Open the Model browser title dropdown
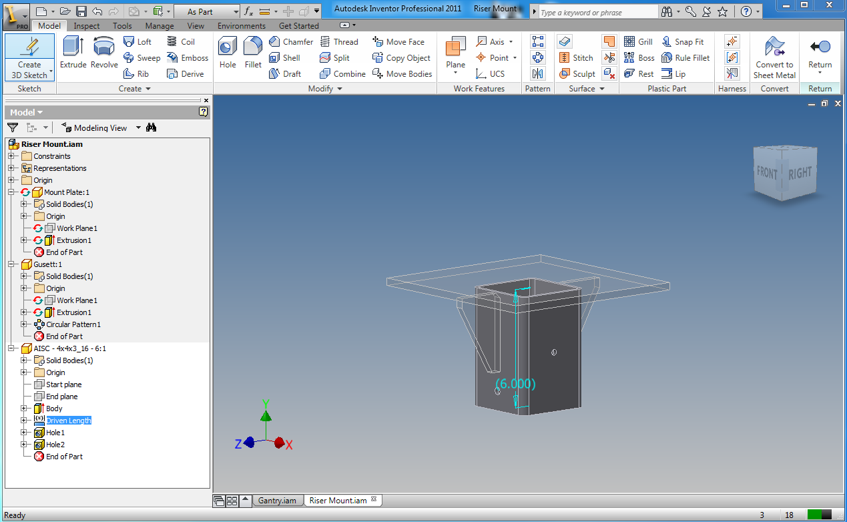The image size is (847, 522). (26, 112)
